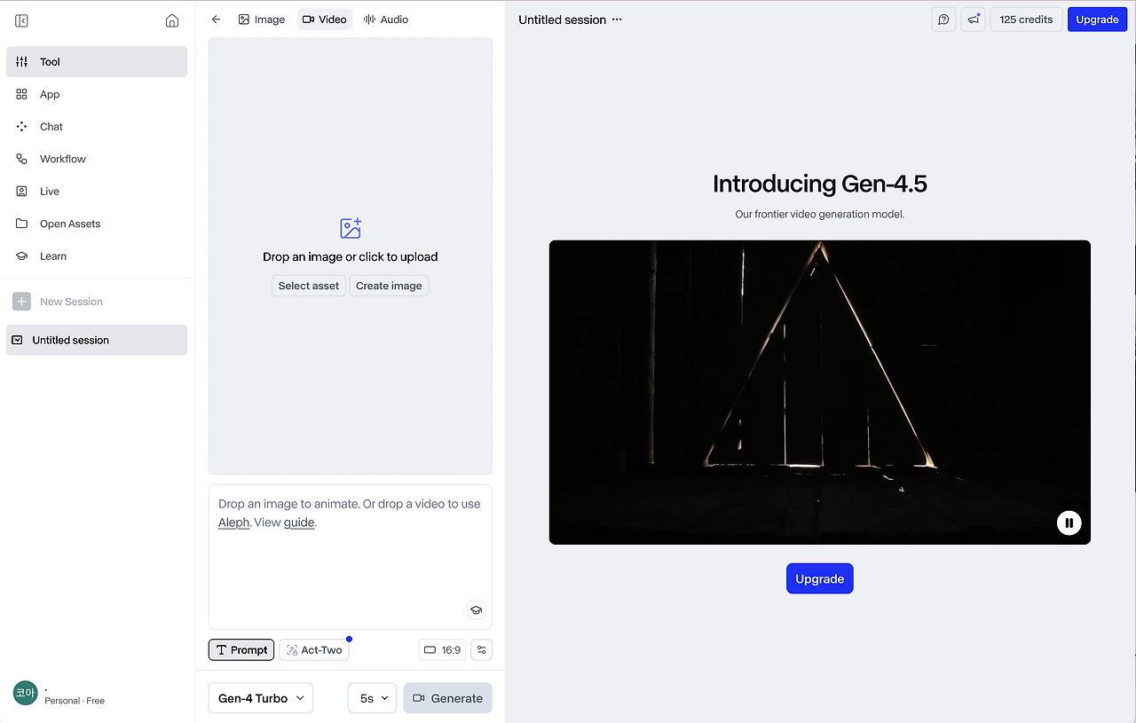This screenshot has width=1136, height=723.
Task: Open the generation settings sliders icon
Action: (482, 650)
